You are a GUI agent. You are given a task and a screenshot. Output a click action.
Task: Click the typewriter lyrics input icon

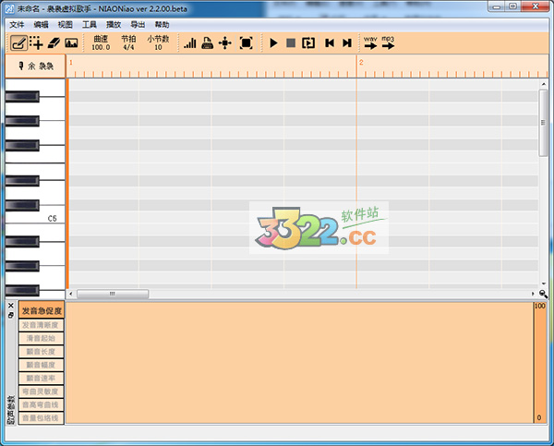pos(208,43)
